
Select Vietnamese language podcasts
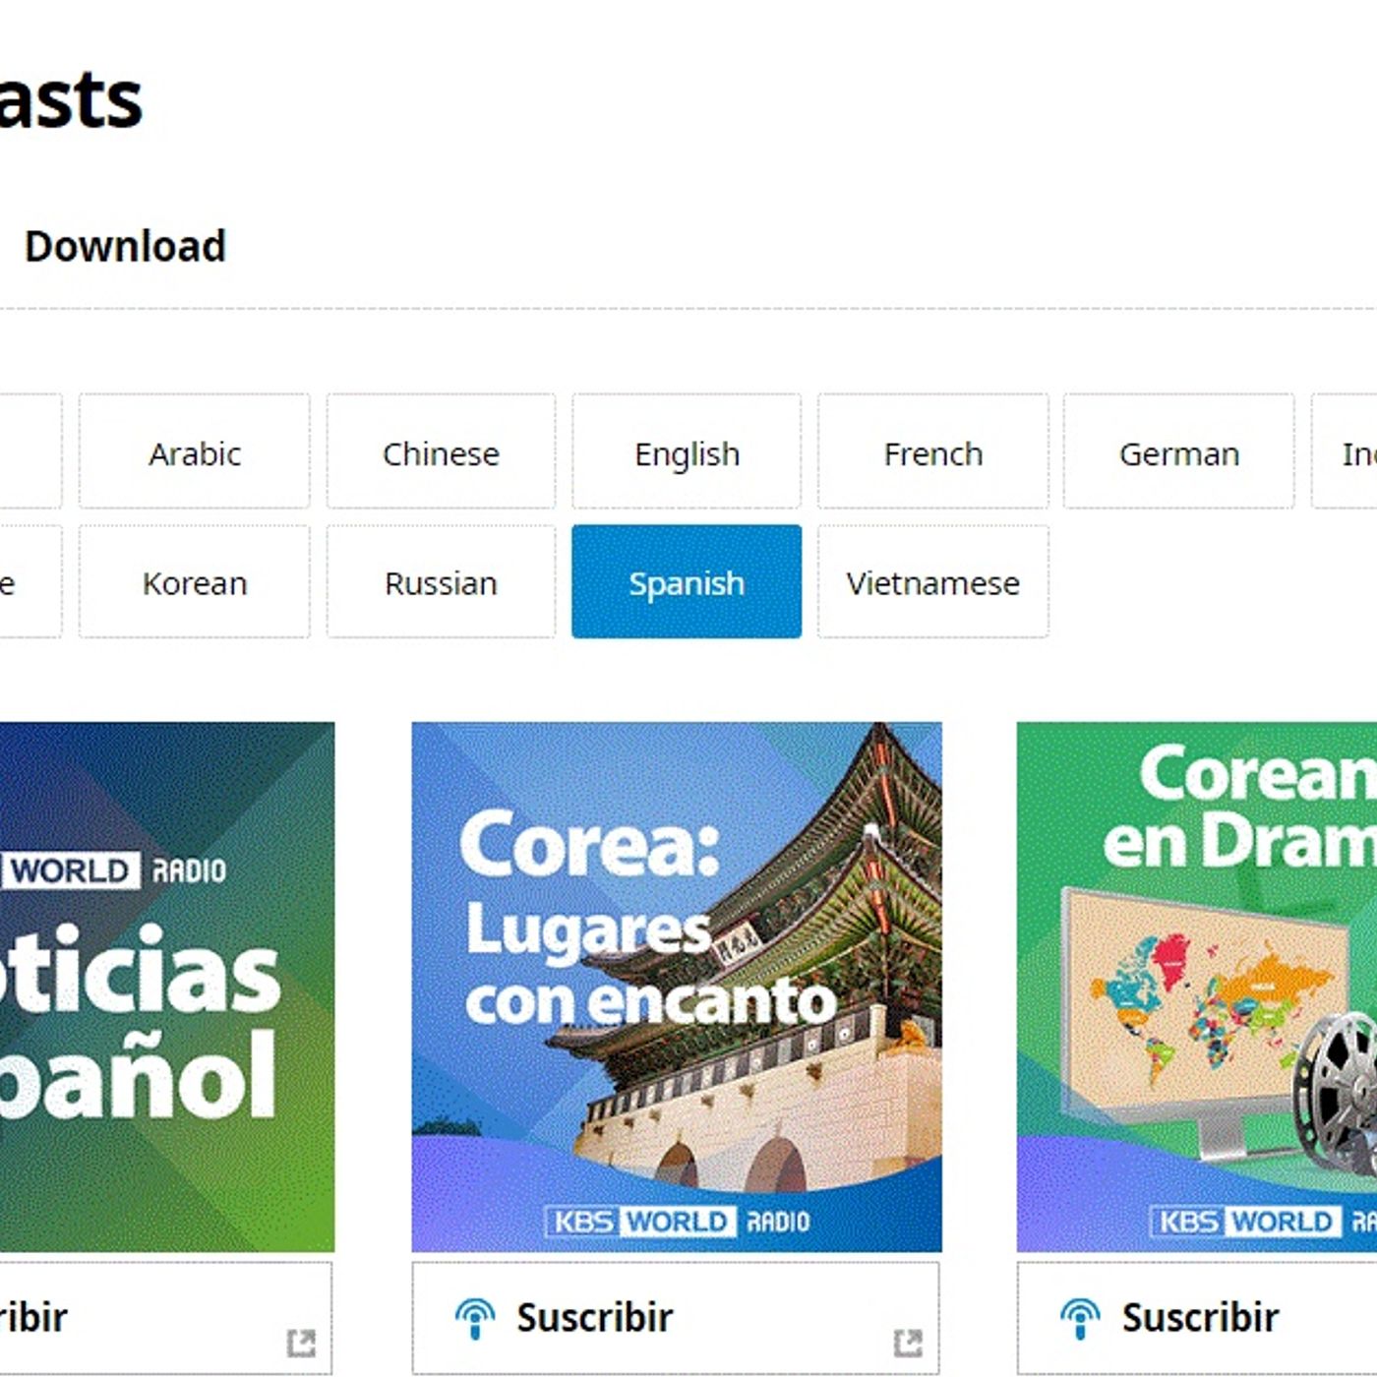click(932, 581)
